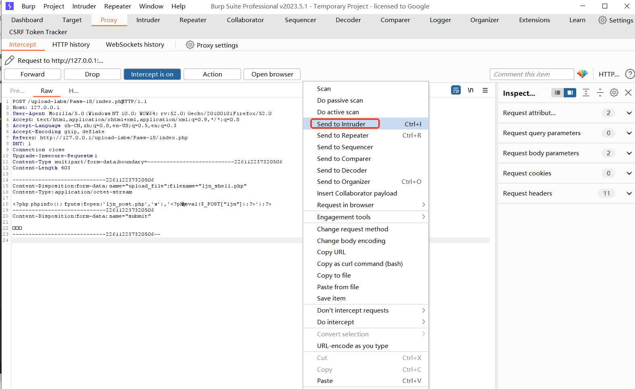Open Don't intercept requests submenu

366,311
